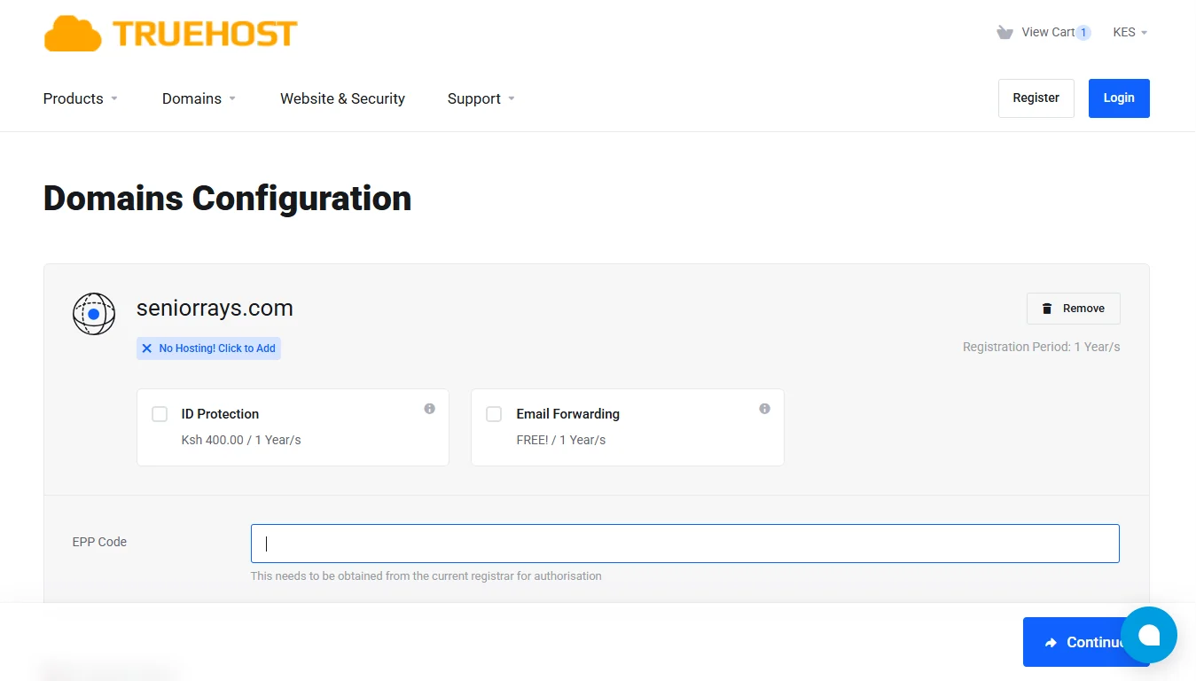
Task: Enable the ID Protection checkbox
Action: click(x=160, y=414)
